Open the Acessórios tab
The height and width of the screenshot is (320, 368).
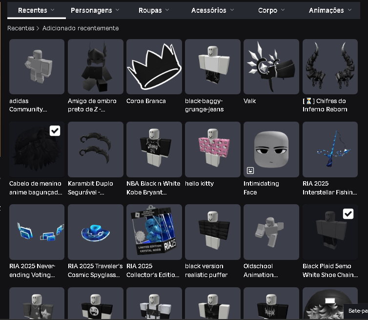212,10
